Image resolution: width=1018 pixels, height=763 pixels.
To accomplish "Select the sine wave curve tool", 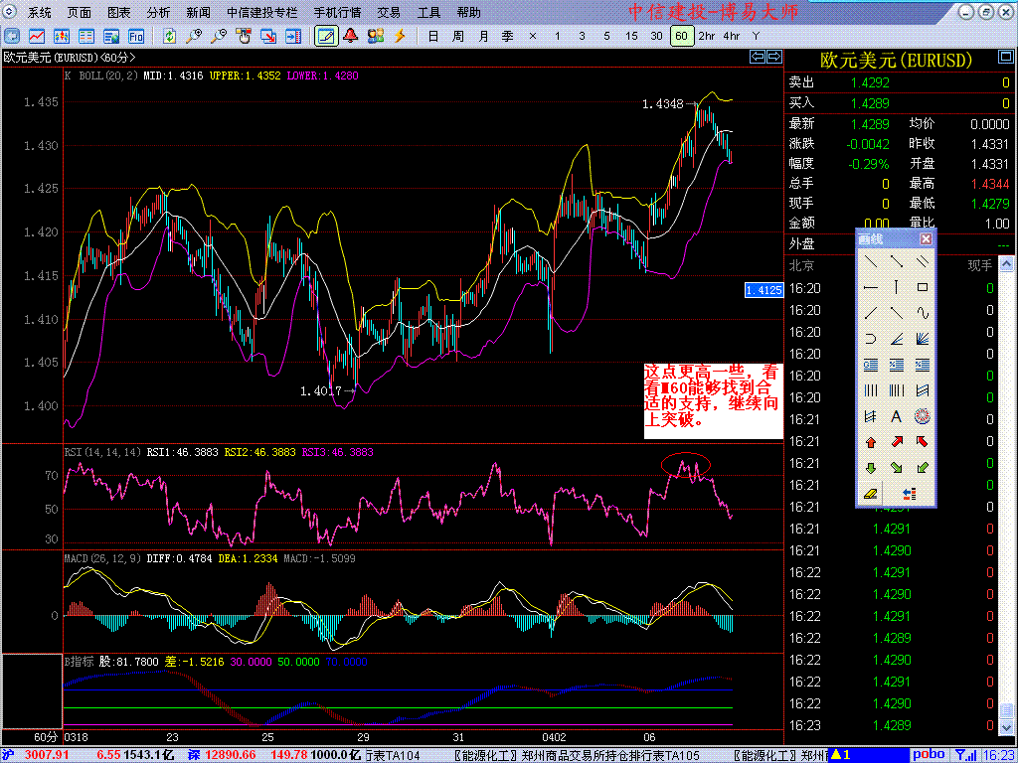I will [x=922, y=312].
